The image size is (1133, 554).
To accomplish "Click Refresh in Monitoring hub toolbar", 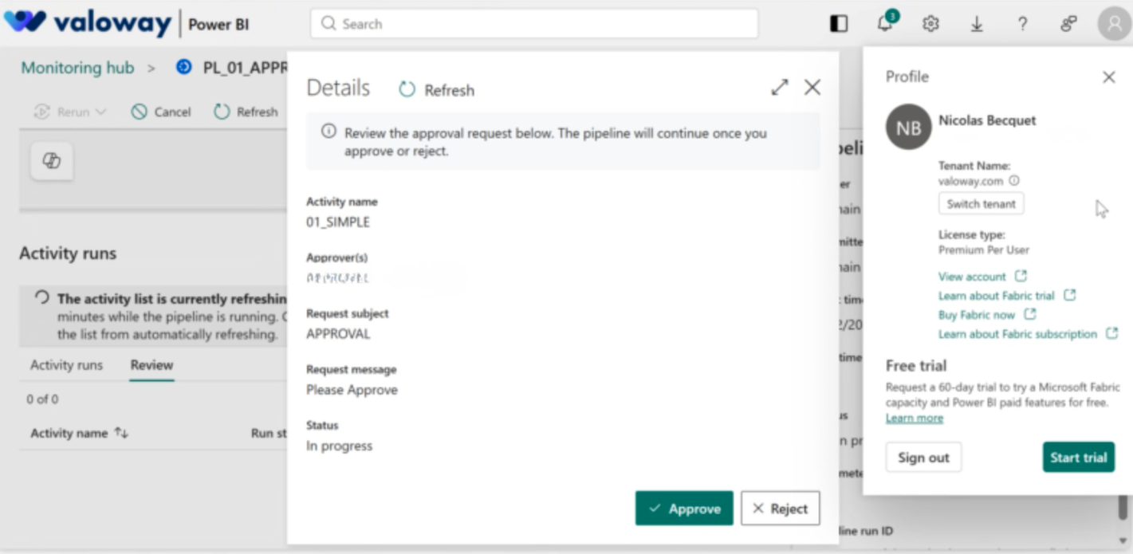I will click(246, 112).
